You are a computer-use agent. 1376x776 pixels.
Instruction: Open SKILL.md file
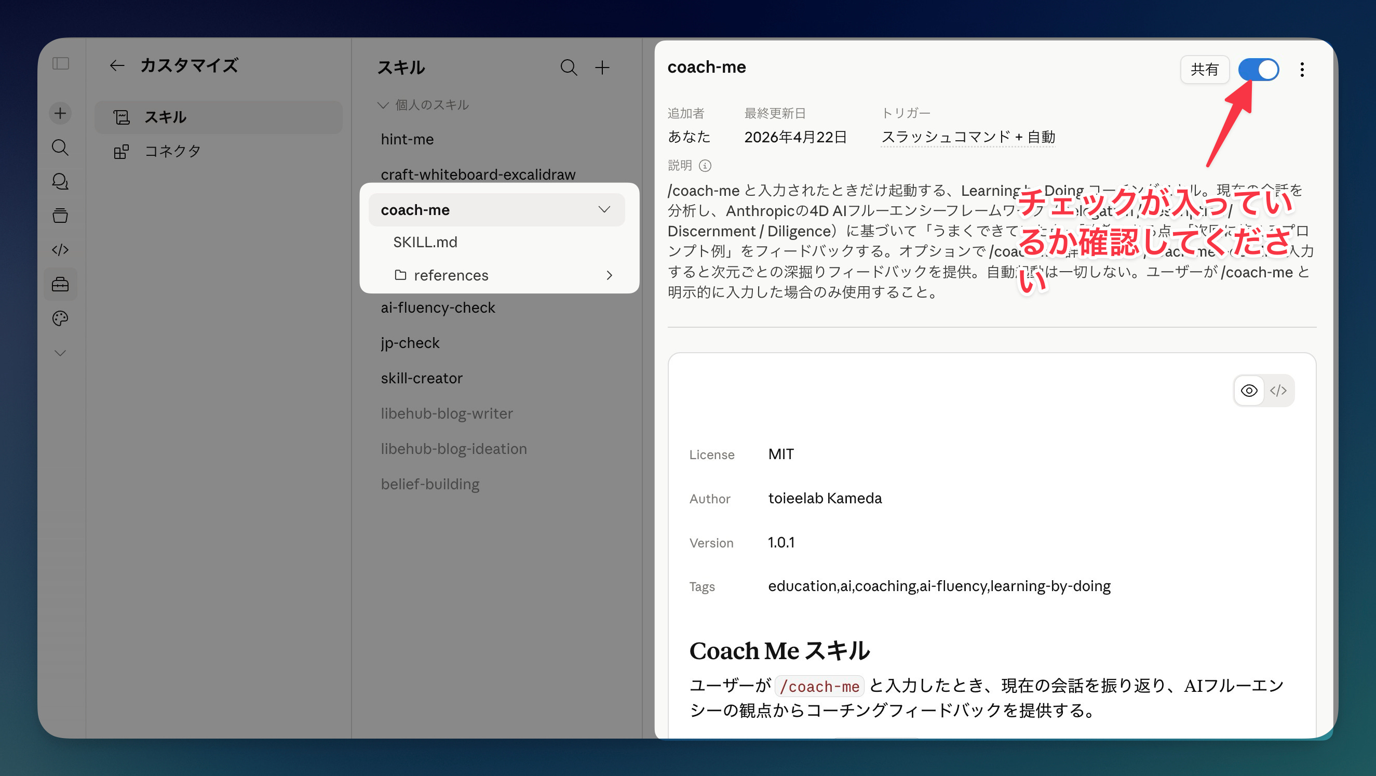[425, 242]
